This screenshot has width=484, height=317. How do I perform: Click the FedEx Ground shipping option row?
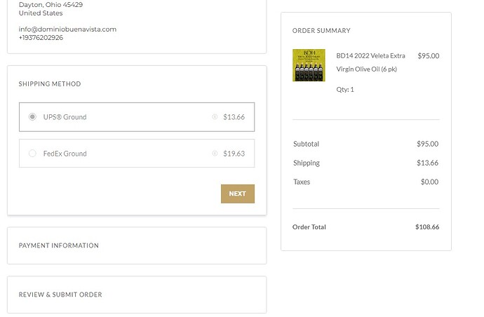137,154
